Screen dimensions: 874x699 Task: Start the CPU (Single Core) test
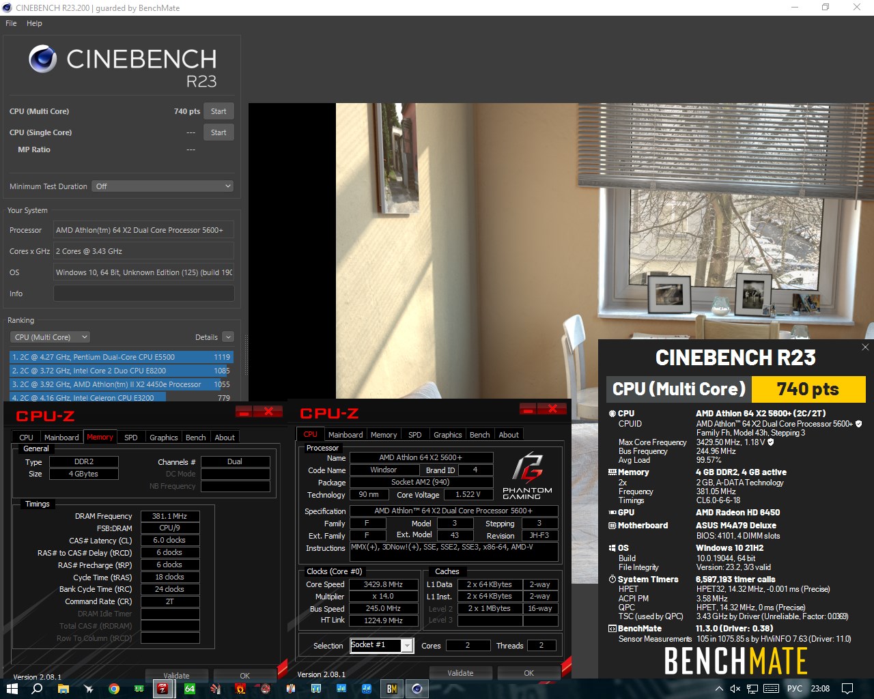pyautogui.click(x=218, y=132)
